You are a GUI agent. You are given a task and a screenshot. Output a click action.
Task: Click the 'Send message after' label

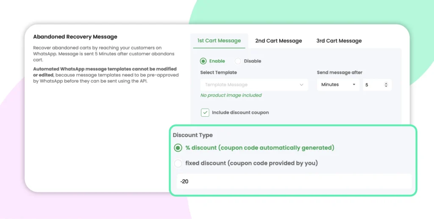(x=339, y=73)
